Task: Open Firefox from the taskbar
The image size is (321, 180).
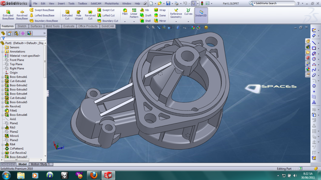Action: point(94,175)
